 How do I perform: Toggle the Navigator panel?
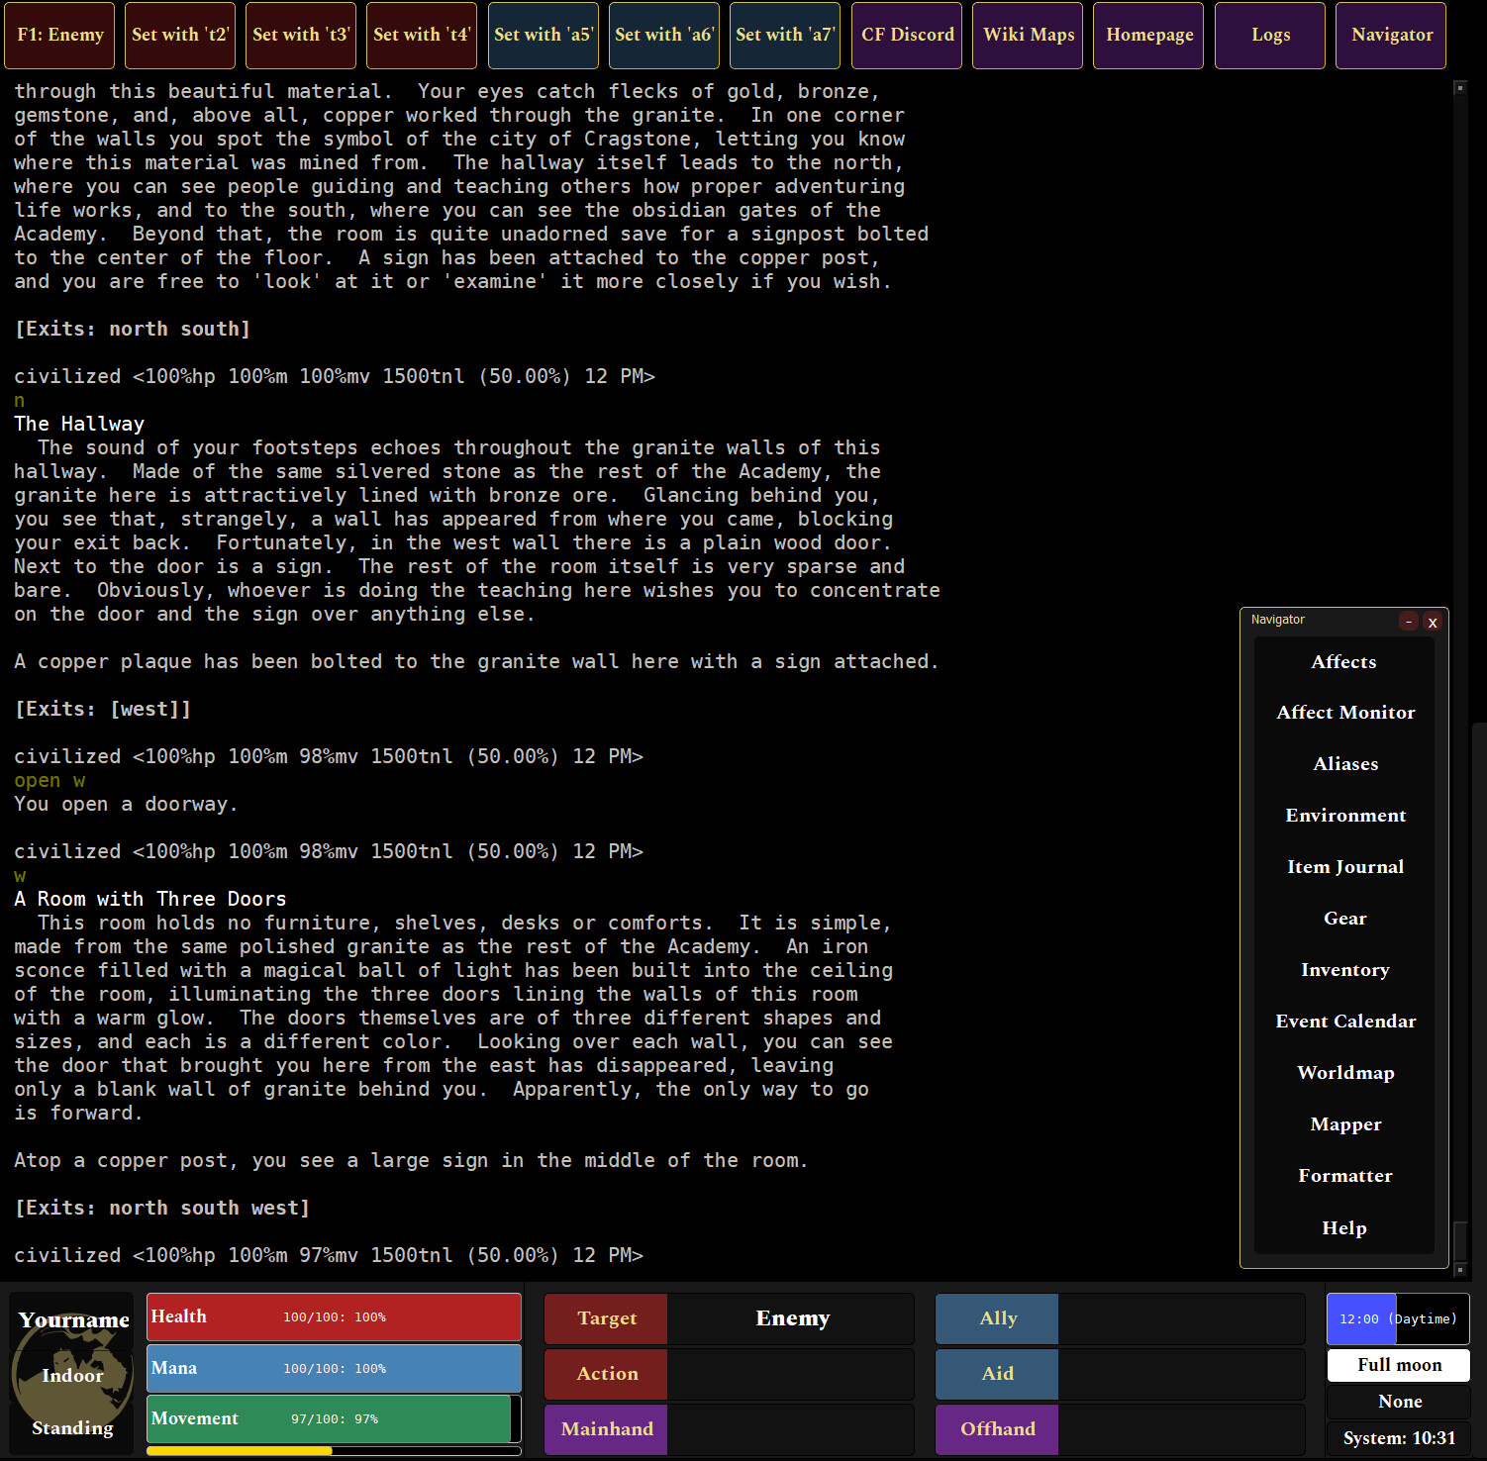click(1390, 35)
